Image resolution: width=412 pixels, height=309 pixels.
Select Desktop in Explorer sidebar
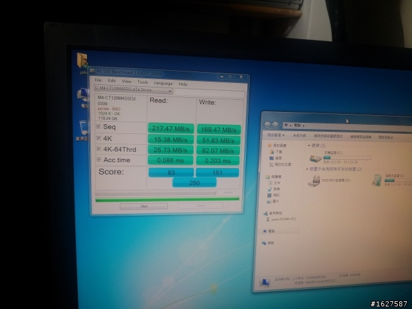[x=276, y=158]
